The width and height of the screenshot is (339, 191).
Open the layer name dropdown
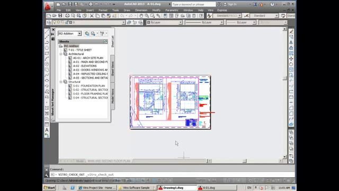pyautogui.click(x=123, y=22)
